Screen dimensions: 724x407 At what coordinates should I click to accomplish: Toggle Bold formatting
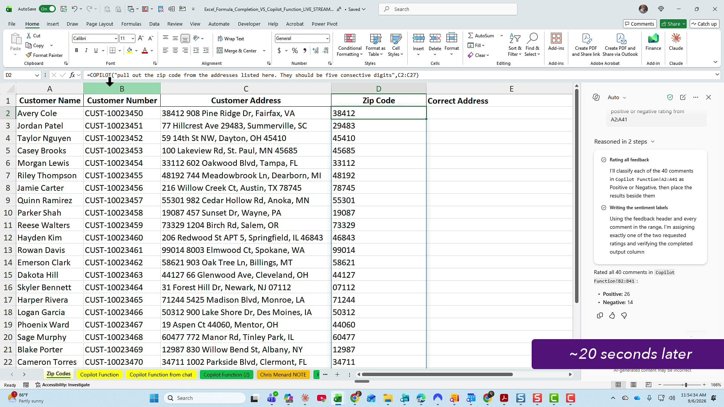click(x=77, y=50)
